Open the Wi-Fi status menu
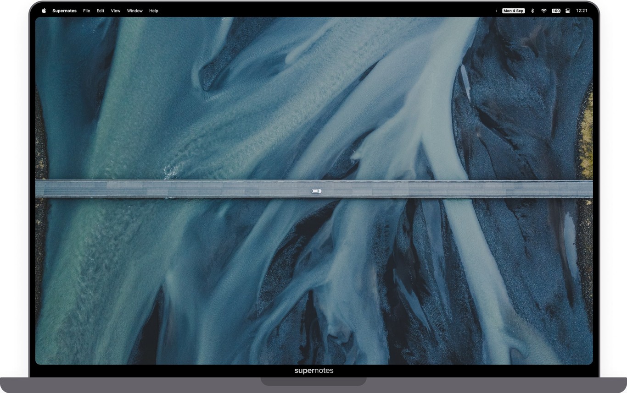Image resolution: width=627 pixels, height=393 pixels. (543, 11)
